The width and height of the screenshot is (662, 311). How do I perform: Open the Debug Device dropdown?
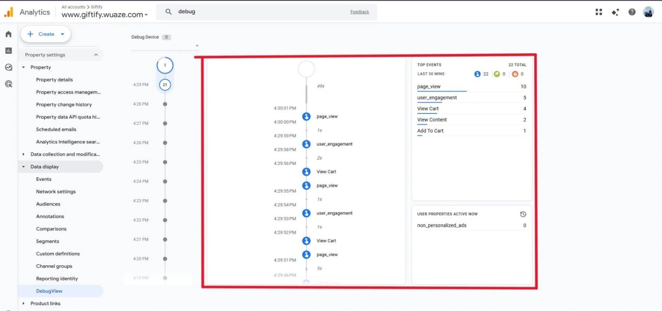197,46
